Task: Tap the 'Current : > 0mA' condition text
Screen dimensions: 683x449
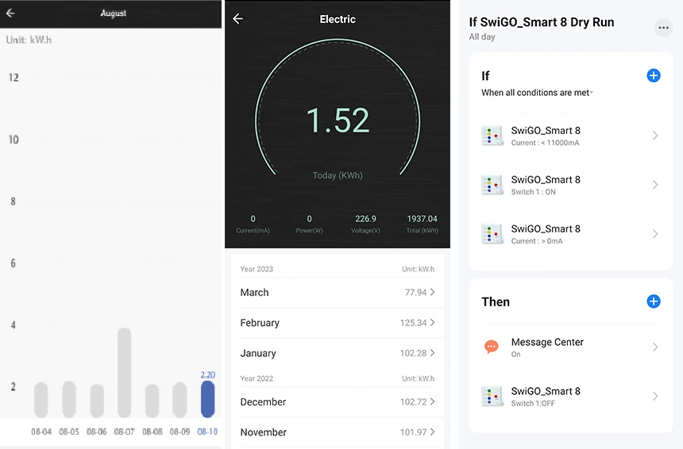Action: (537, 241)
